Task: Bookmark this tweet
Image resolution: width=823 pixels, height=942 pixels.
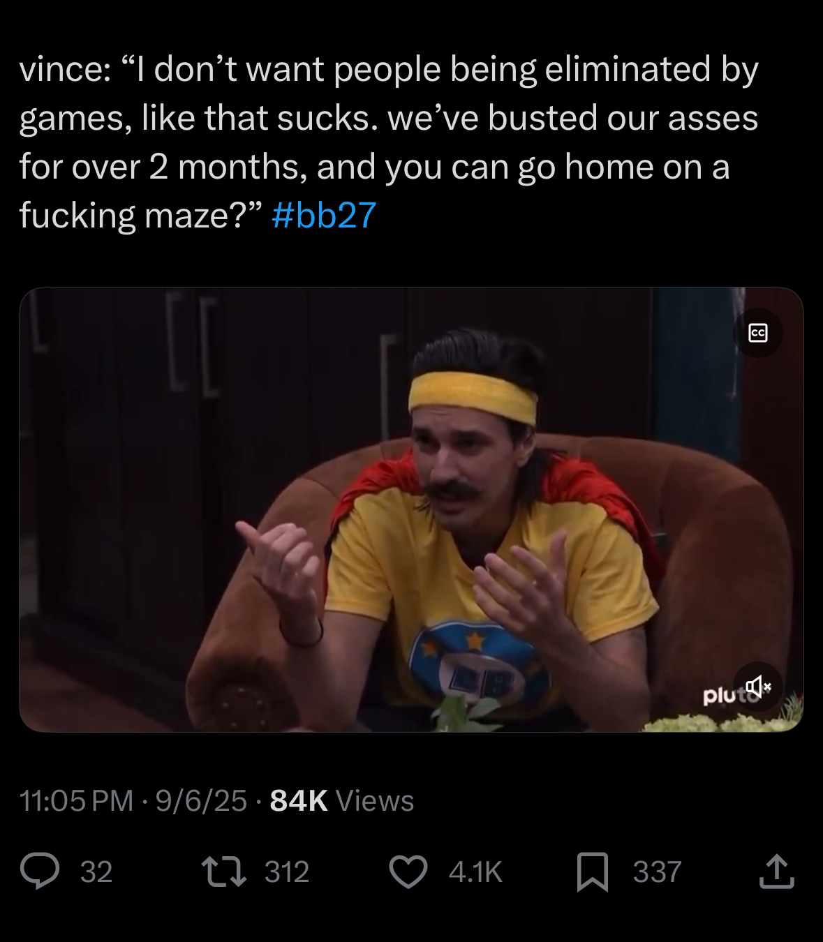Action: point(593,872)
